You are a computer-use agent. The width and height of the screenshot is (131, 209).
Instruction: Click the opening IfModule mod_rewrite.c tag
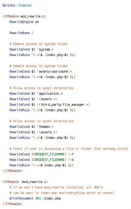(24, 16)
